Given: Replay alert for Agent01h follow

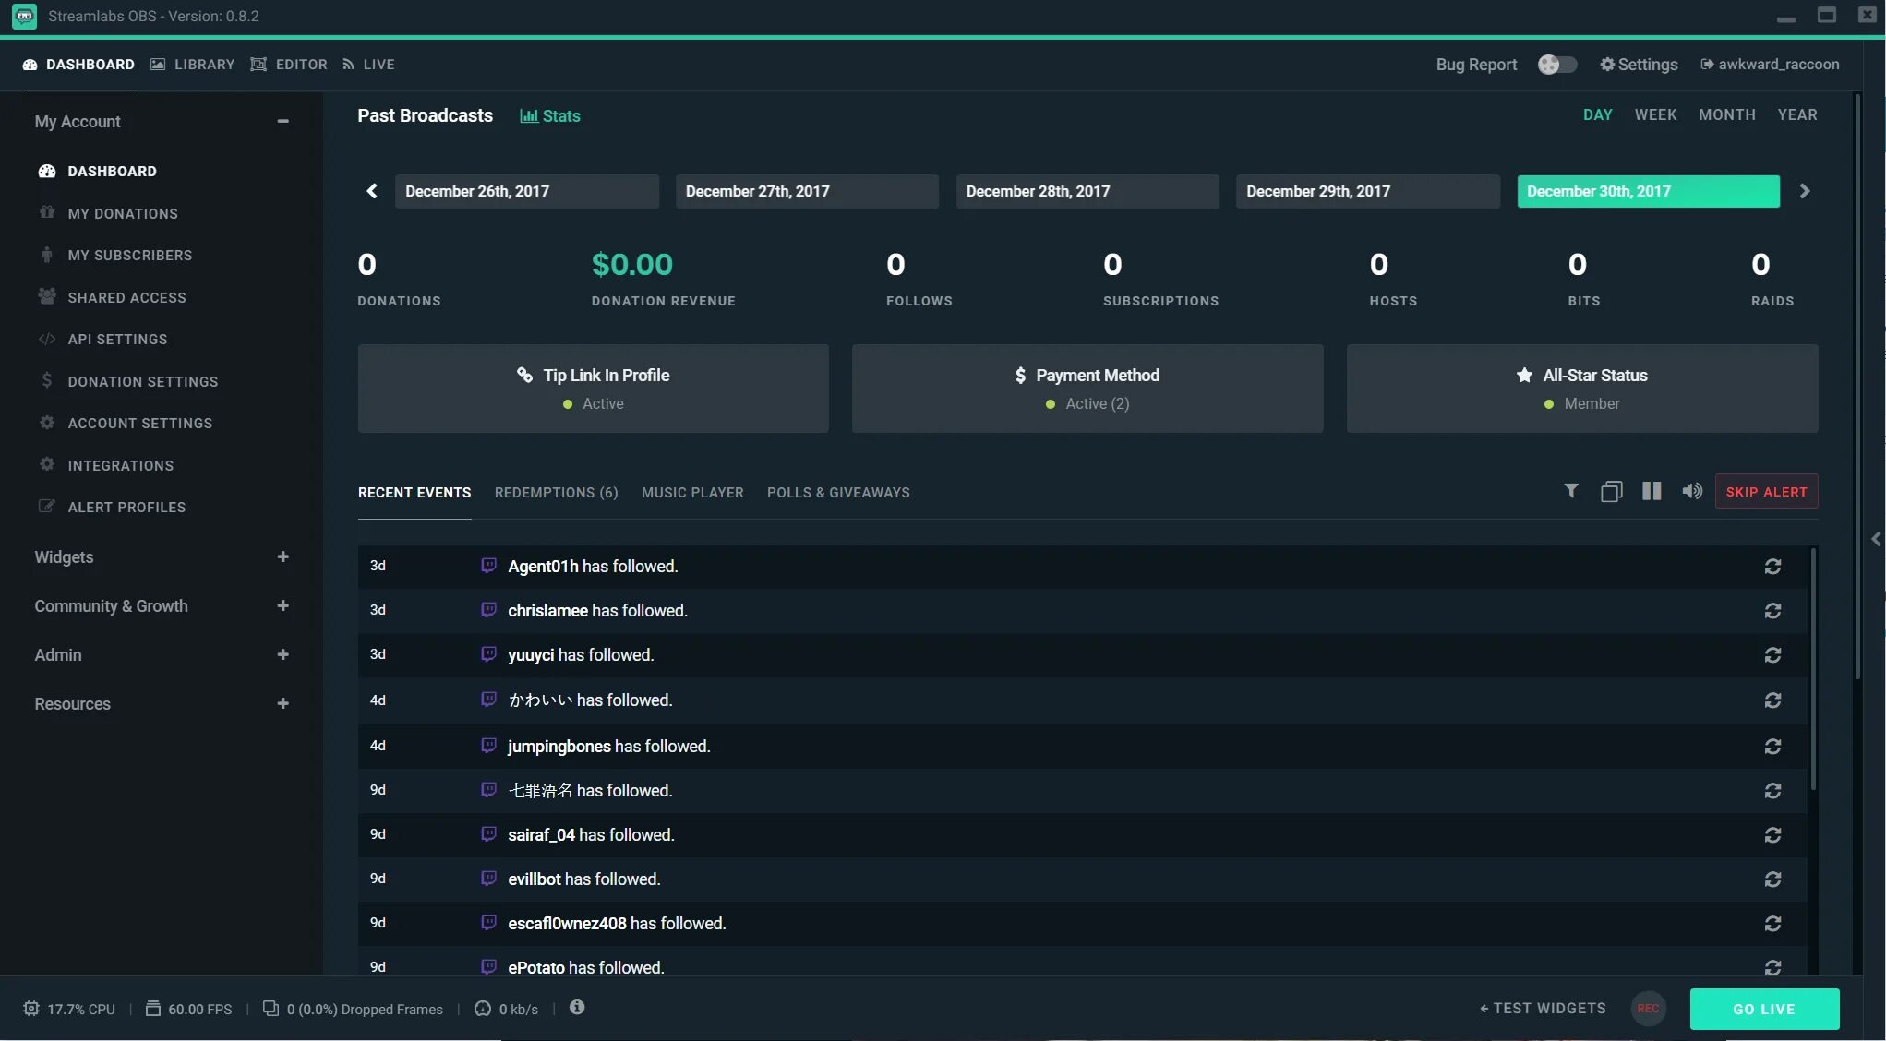Looking at the screenshot, I should [x=1772, y=567].
